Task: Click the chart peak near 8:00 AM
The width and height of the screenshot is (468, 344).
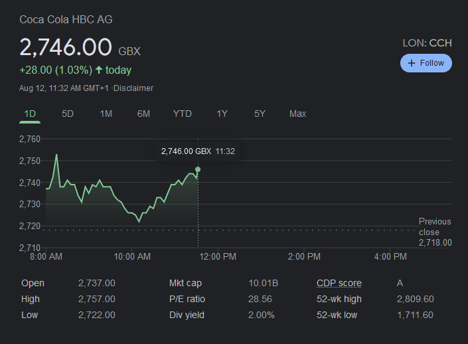Action: pos(56,155)
